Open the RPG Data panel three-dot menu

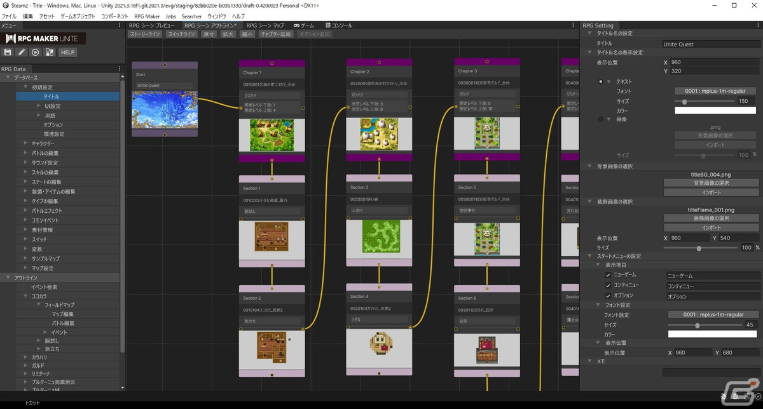120,69
